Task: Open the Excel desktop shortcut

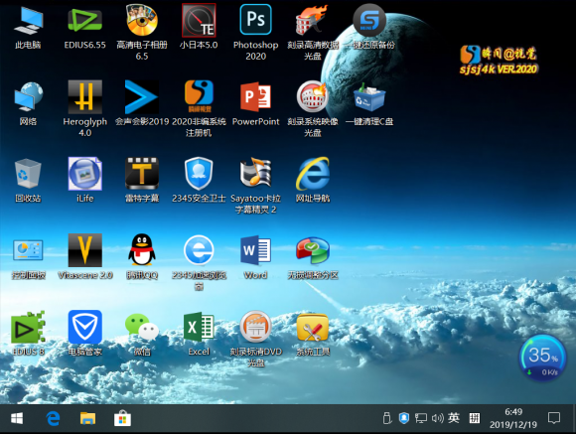Action: [199, 328]
